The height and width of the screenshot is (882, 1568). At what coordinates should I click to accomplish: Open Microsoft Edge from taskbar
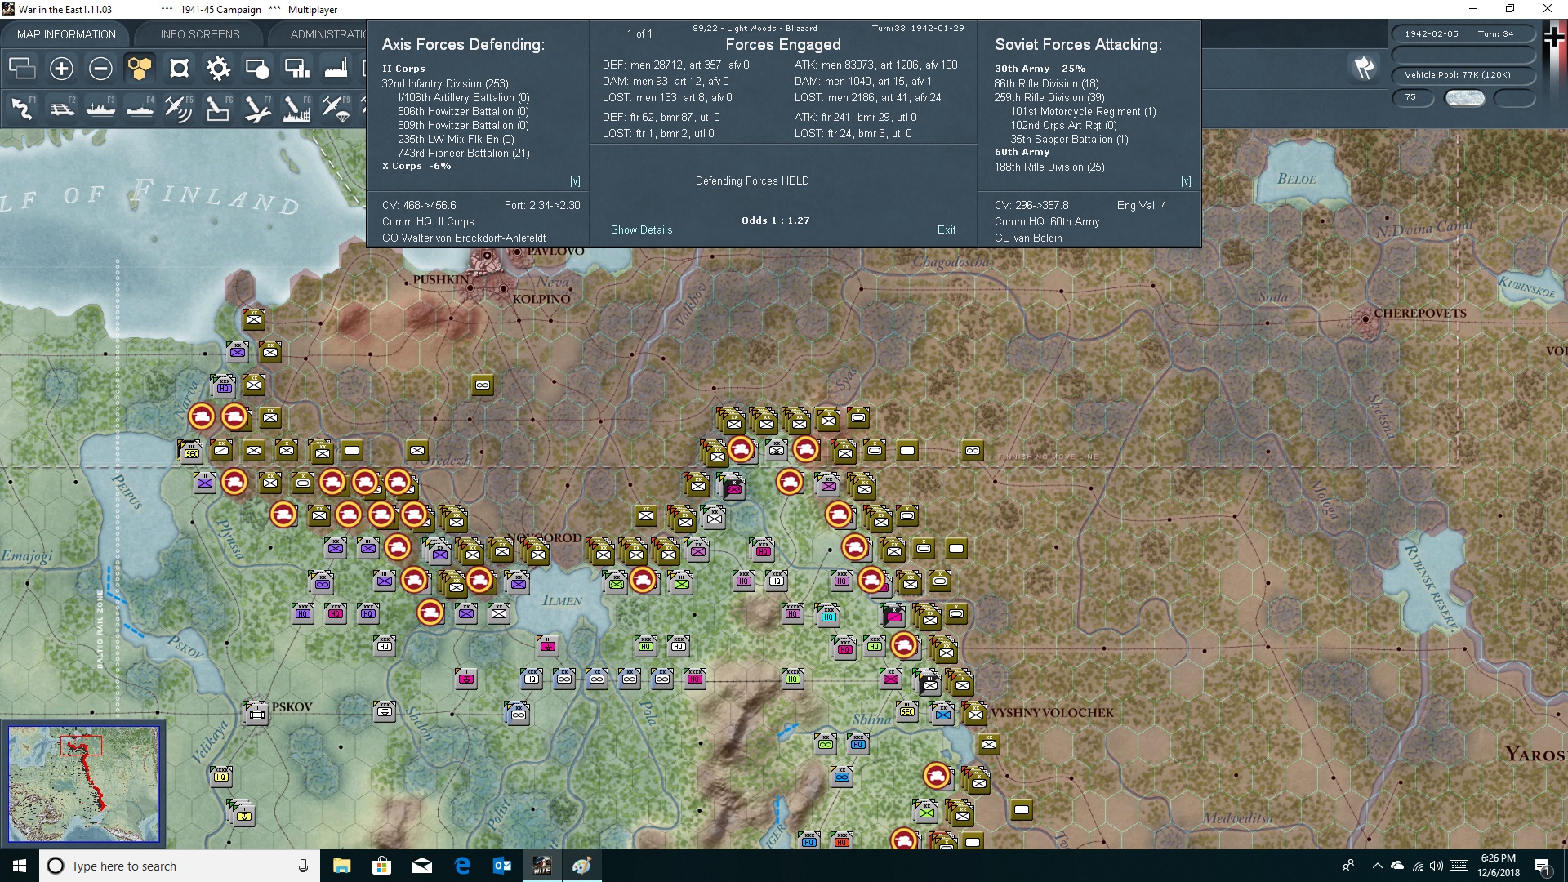coord(462,866)
